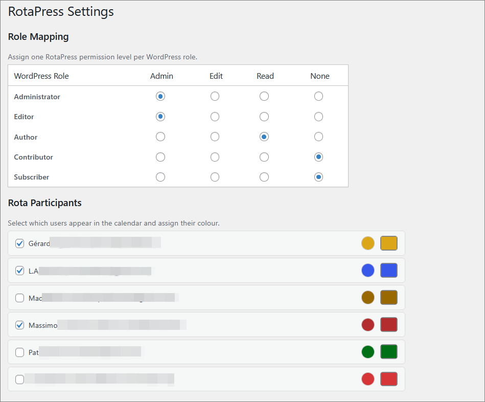The height and width of the screenshot is (402, 485).
Task: Select Admin permission for Editor role
Action: coord(160,117)
